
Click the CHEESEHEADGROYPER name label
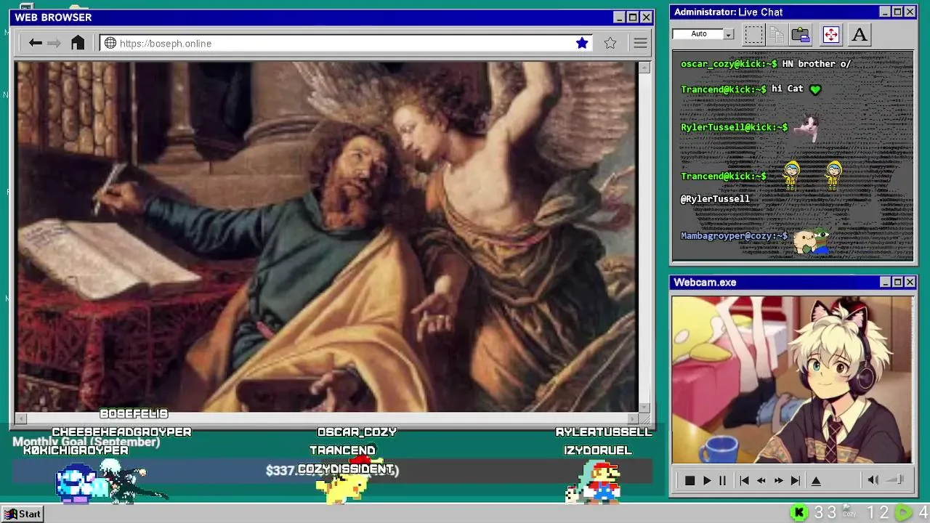pyautogui.click(x=121, y=432)
